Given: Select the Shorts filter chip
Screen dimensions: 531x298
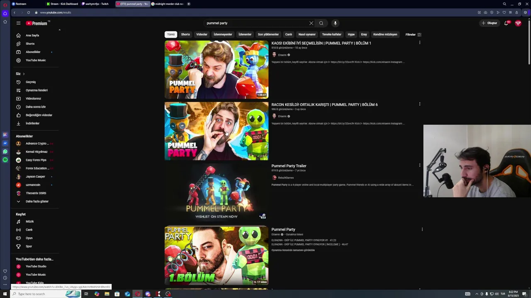Looking at the screenshot, I should point(185,34).
